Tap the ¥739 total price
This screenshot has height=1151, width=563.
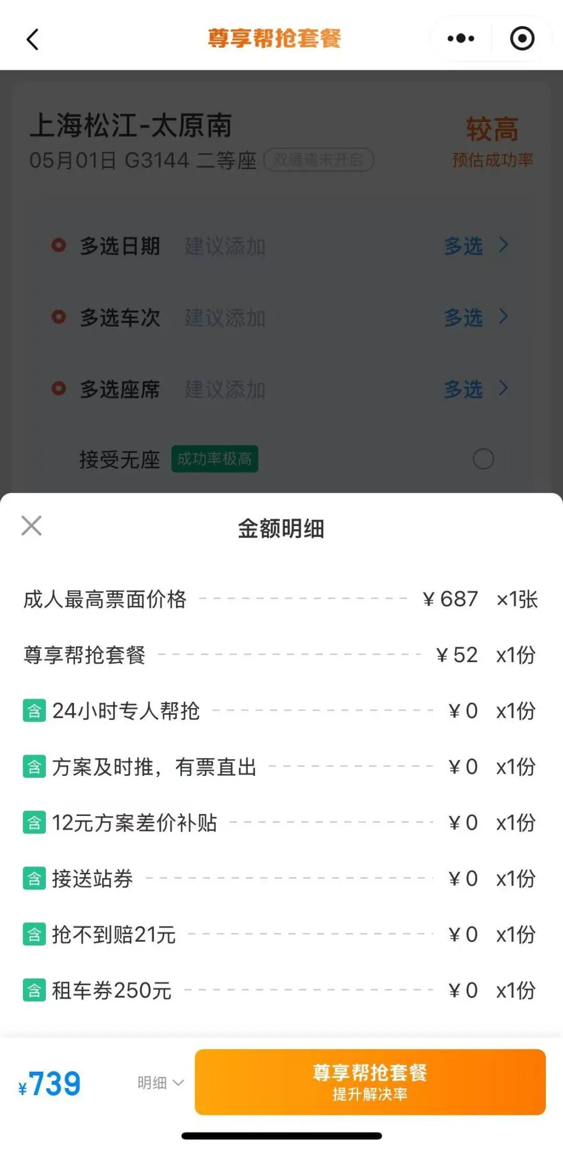50,1084
